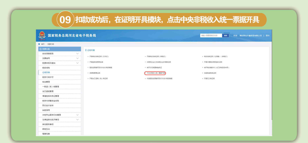The height and width of the screenshot is (143, 308).
Task: Open 开具税收完税证明(表格式) link
Action: 156,56
